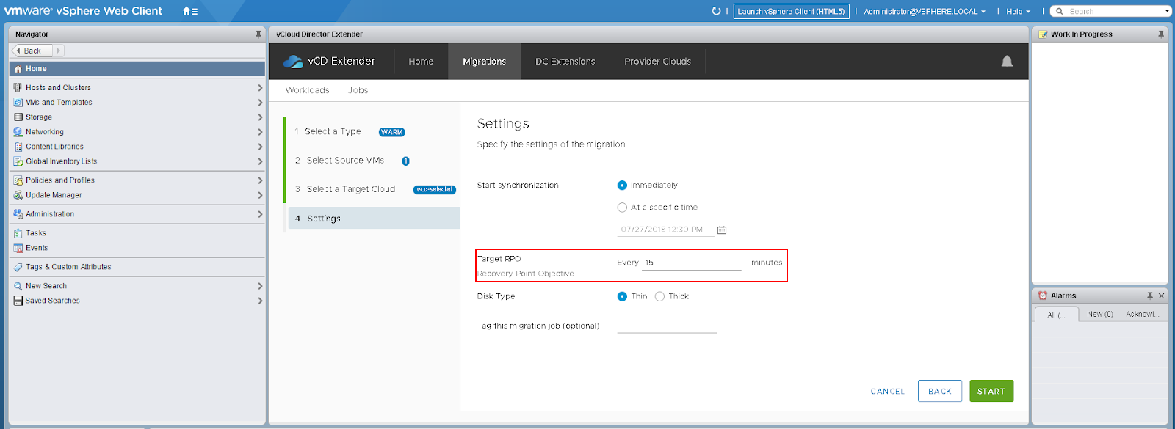Click the START button
This screenshot has width=1175, height=429.
(x=991, y=391)
